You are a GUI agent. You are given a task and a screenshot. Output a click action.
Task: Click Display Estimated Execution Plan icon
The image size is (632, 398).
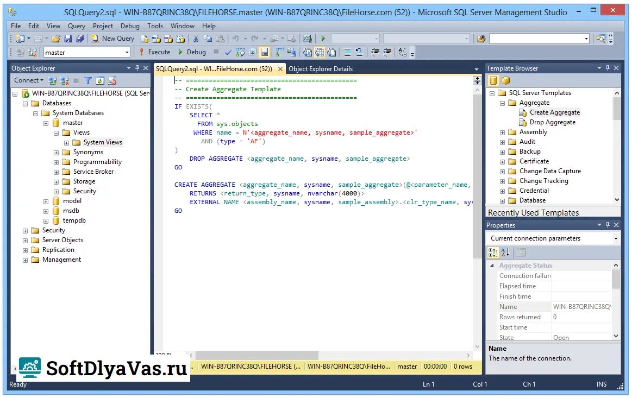(x=240, y=52)
